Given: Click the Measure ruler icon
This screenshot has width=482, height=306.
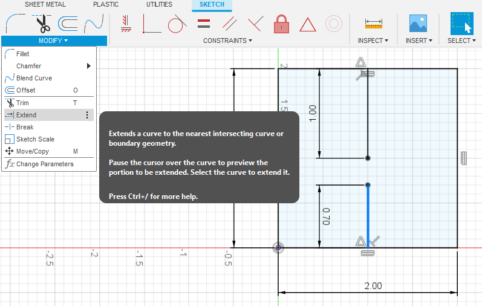Looking at the screenshot, I should 374,24.
